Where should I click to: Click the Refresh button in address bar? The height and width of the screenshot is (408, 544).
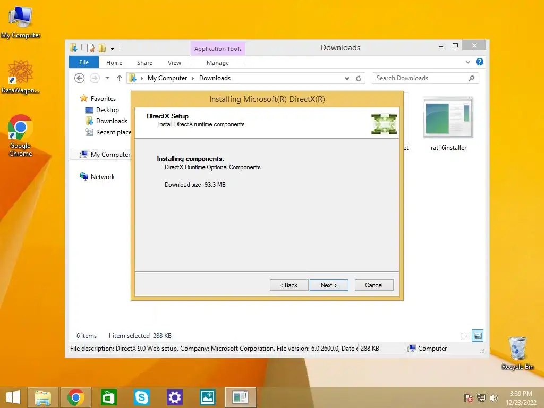359,79
